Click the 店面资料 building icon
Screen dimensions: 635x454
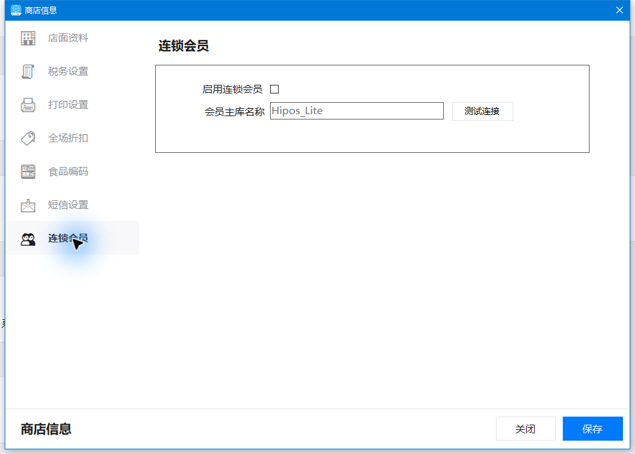(28, 38)
